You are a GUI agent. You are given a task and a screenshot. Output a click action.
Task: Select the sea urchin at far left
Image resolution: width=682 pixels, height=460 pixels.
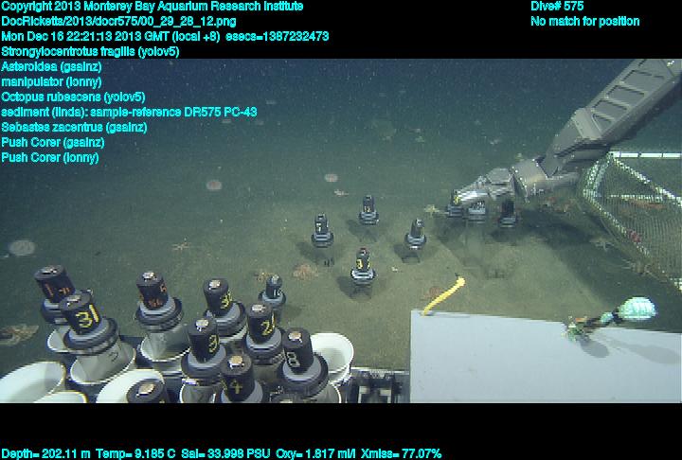(21, 248)
